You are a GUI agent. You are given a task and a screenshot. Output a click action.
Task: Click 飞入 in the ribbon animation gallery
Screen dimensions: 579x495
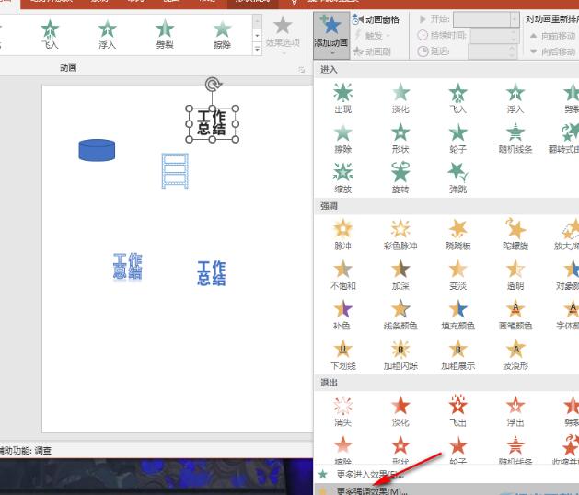50,34
